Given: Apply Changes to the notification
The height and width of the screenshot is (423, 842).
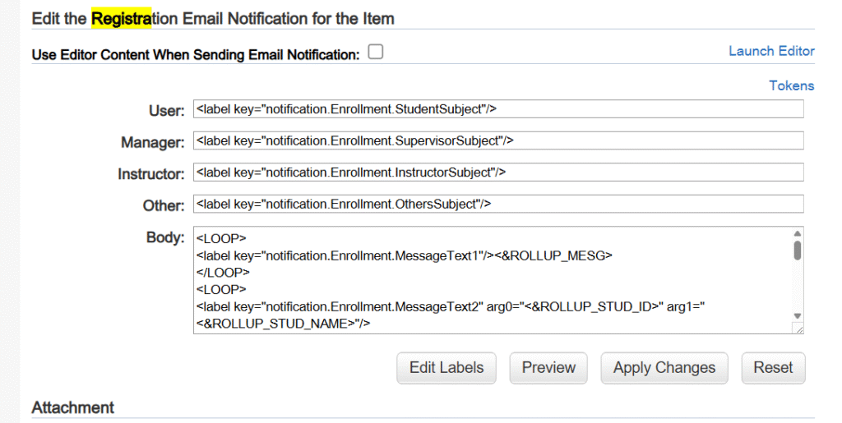Looking at the screenshot, I should (x=664, y=368).
